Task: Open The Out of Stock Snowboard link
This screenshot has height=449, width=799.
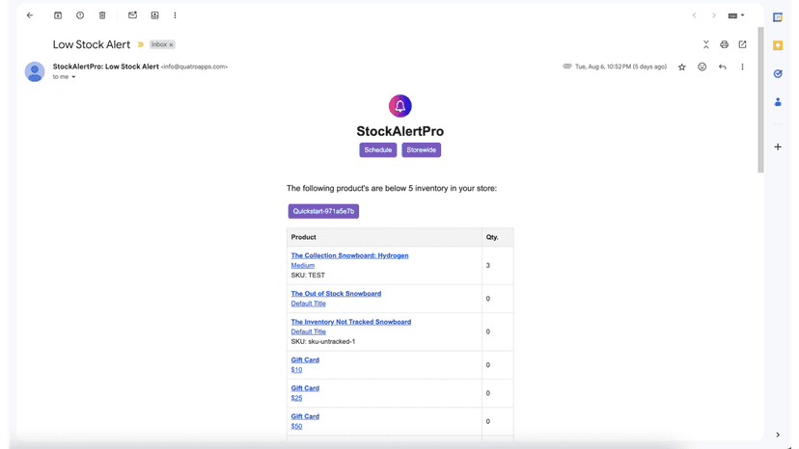Action: coord(336,294)
